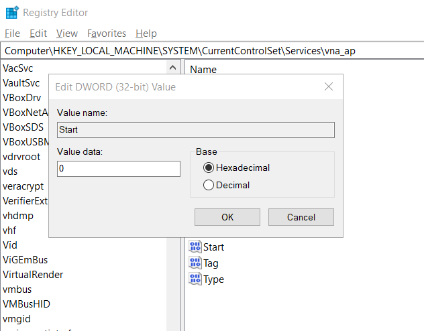
Task: Select the vmbus key in tree
Action: coord(17,289)
